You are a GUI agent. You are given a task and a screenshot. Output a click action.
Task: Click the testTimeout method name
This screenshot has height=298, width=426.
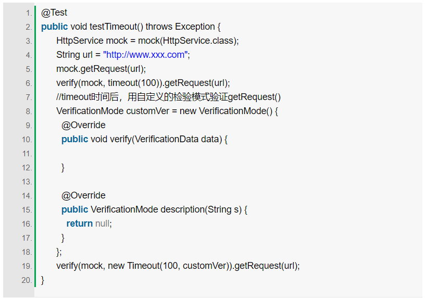tap(114, 27)
